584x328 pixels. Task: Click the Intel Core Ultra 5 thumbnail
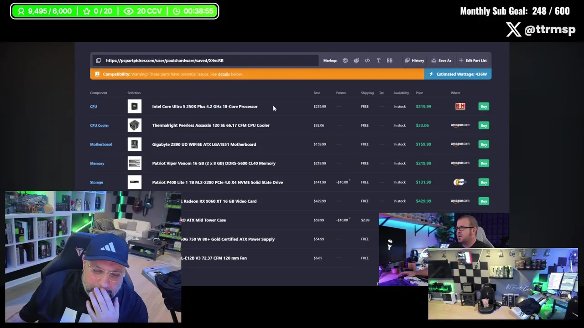point(135,107)
